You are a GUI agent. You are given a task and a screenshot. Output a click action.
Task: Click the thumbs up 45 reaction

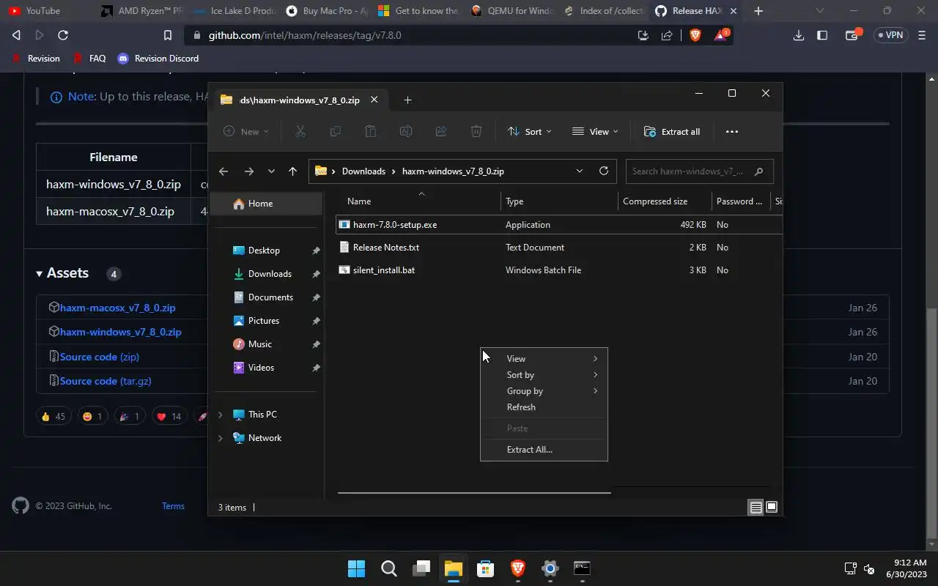coord(53,417)
